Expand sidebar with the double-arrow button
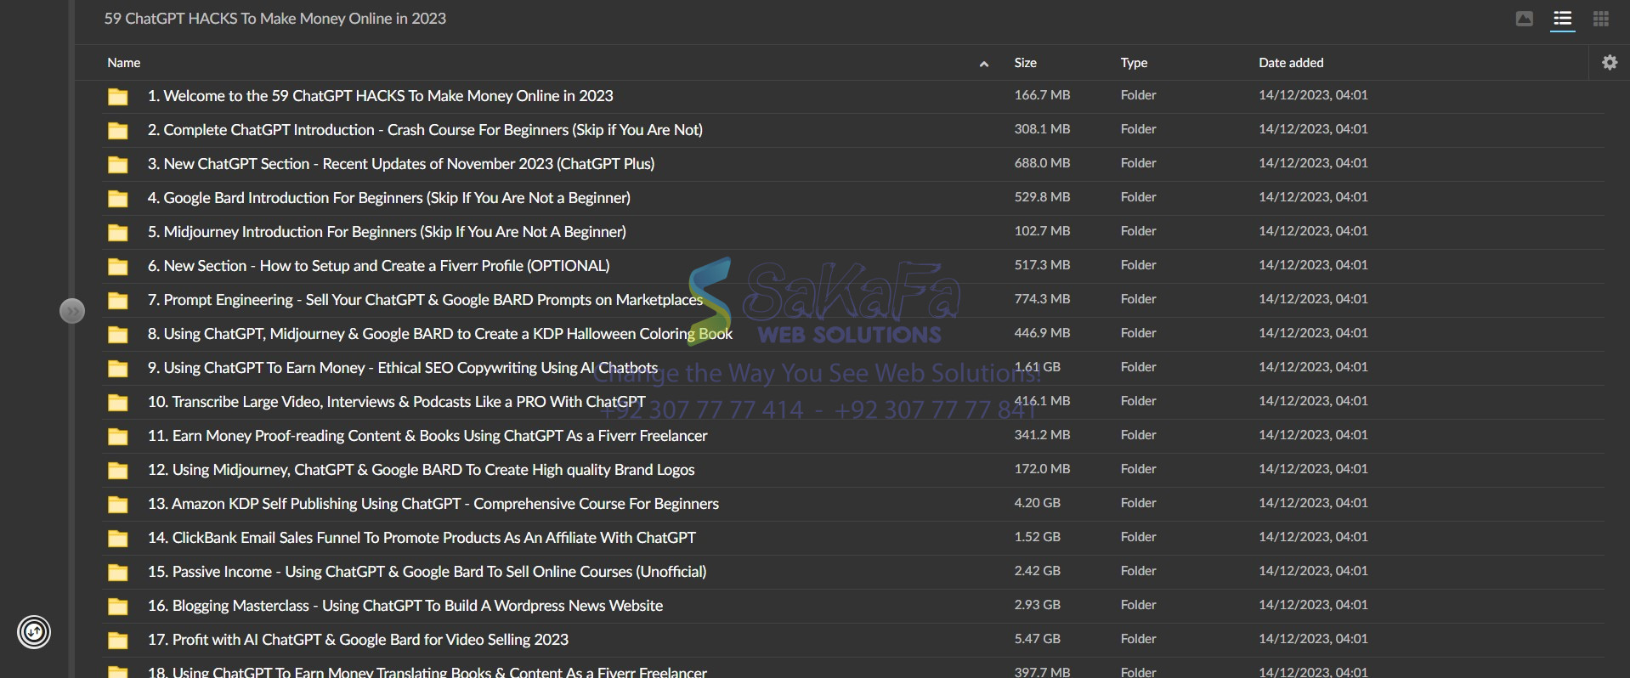 72,312
